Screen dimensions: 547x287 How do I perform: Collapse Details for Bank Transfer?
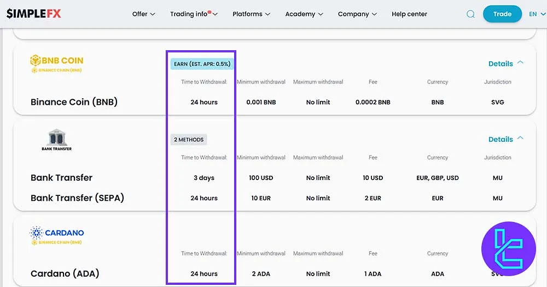(x=505, y=139)
